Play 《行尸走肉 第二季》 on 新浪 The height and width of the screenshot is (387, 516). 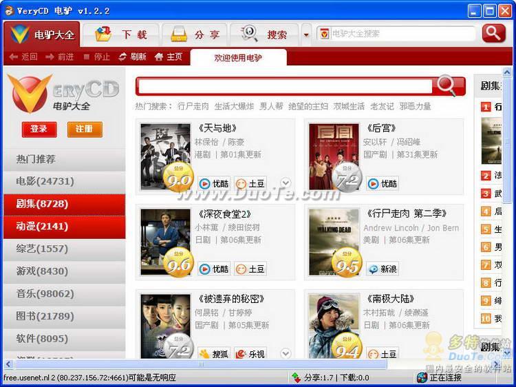pos(382,269)
